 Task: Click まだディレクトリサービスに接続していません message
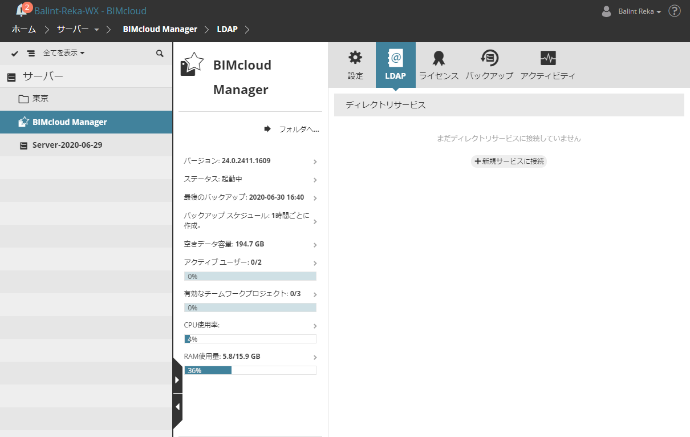coord(509,138)
